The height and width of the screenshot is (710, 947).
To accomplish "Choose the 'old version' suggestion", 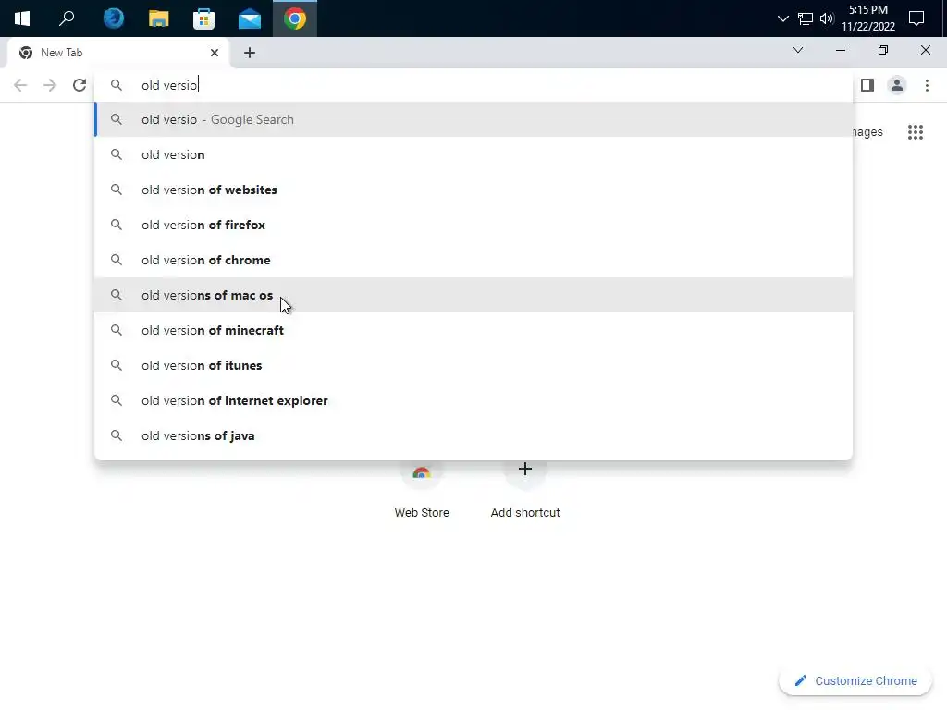I will coord(473,154).
